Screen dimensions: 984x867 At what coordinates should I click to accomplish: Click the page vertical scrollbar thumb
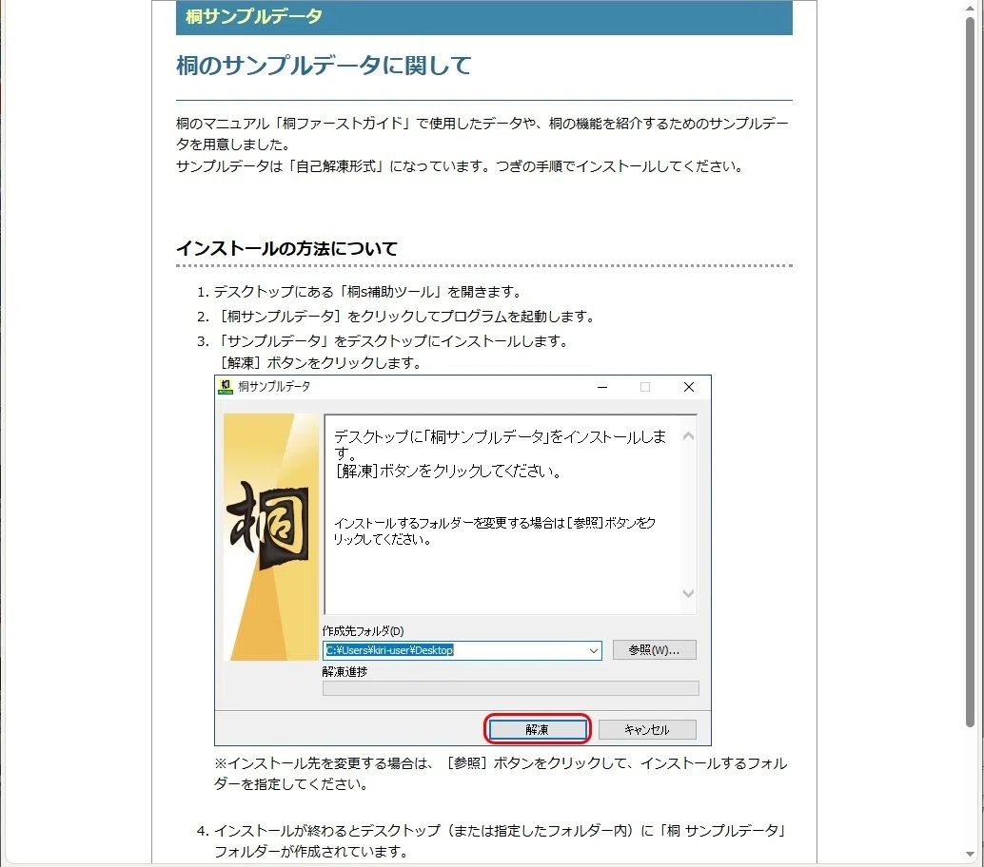pyautogui.click(x=970, y=373)
